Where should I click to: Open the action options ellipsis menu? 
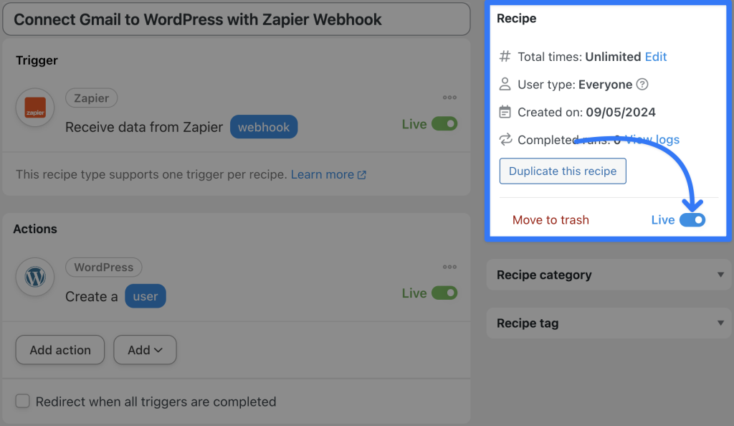click(x=449, y=267)
